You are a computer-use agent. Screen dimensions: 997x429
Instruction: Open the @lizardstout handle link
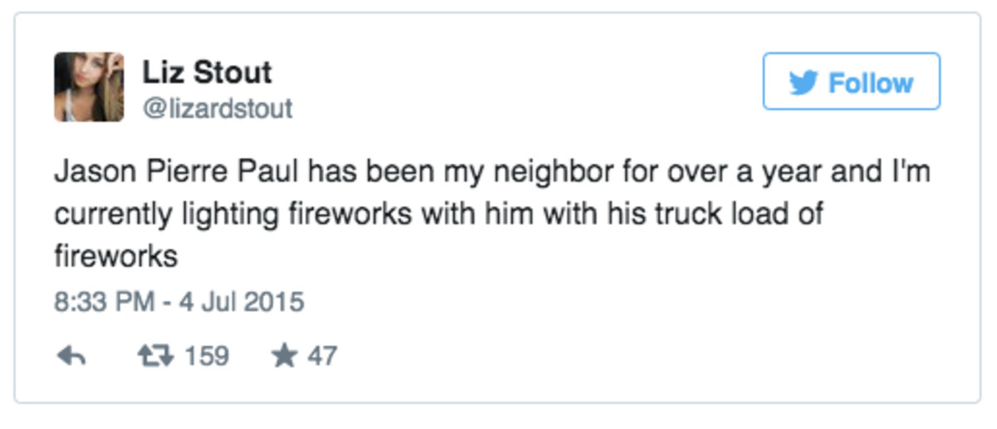[x=217, y=109]
